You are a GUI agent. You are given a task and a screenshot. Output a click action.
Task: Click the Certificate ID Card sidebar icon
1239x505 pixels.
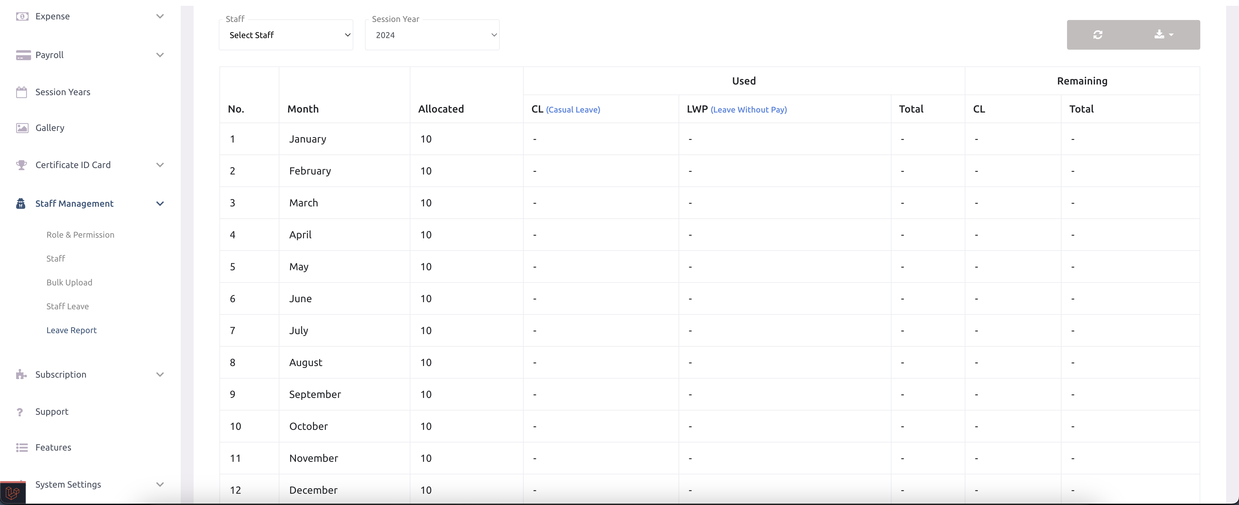pyautogui.click(x=21, y=164)
